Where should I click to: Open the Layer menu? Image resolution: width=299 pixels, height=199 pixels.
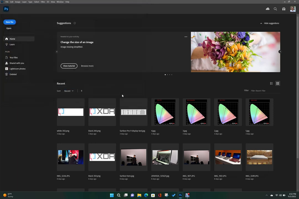[24, 2]
